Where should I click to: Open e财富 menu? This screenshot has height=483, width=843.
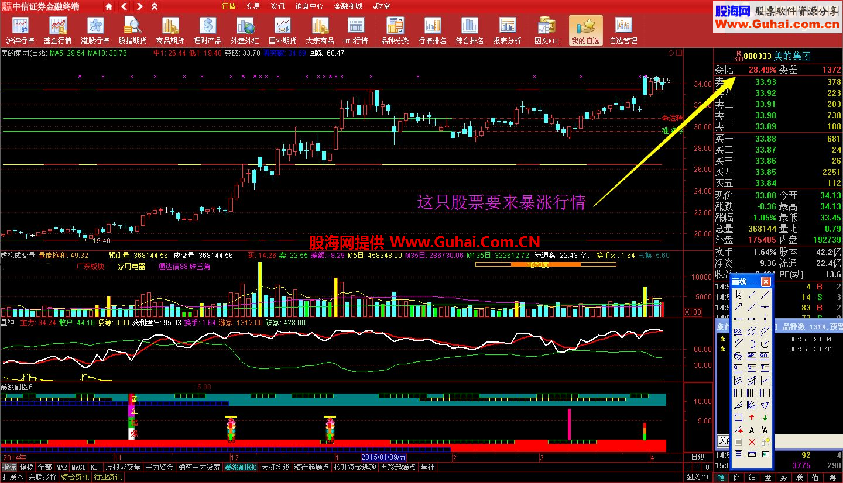382,6
